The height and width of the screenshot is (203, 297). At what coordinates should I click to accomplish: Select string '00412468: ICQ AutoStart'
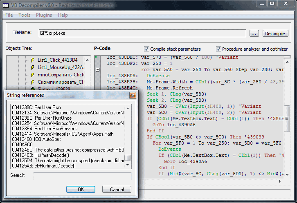pos(36,139)
